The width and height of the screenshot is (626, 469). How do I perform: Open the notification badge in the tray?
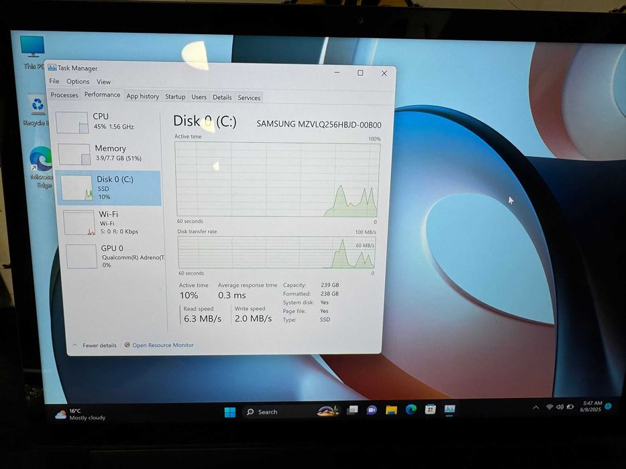click(608, 407)
